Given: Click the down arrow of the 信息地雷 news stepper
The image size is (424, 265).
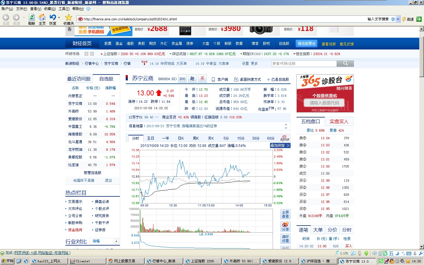Looking at the screenshot, I should click(x=286, y=128).
